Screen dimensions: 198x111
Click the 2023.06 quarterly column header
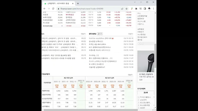click(x=121, y=82)
